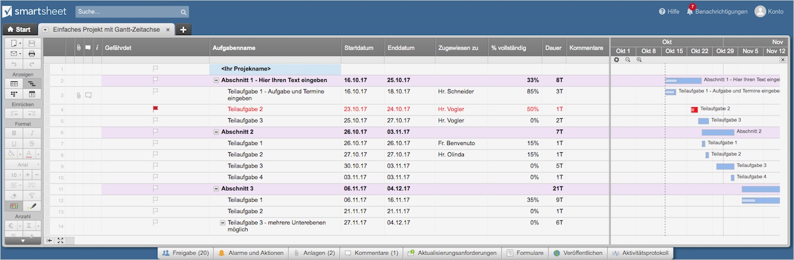Save the sheet with the disk icon
Viewport: 794px width, 260px height.
(31, 43)
